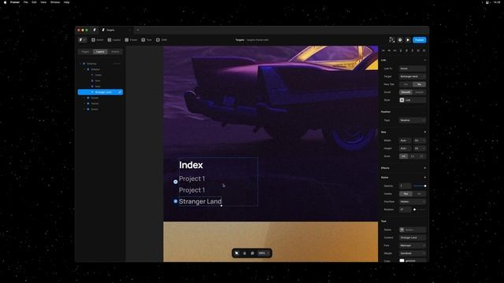Set Visible to No
The height and width of the screenshot is (283, 504).
pyautogui.click(x=419, y=194)
